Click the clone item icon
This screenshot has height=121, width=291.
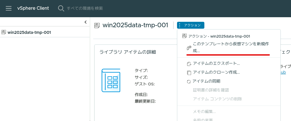click(x=189, y=73)
